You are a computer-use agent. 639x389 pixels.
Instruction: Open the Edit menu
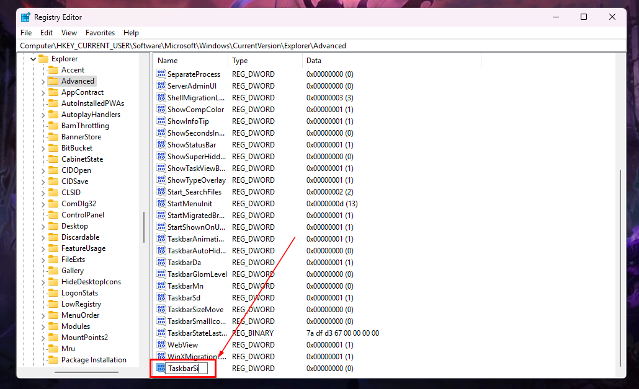[46, 32]
